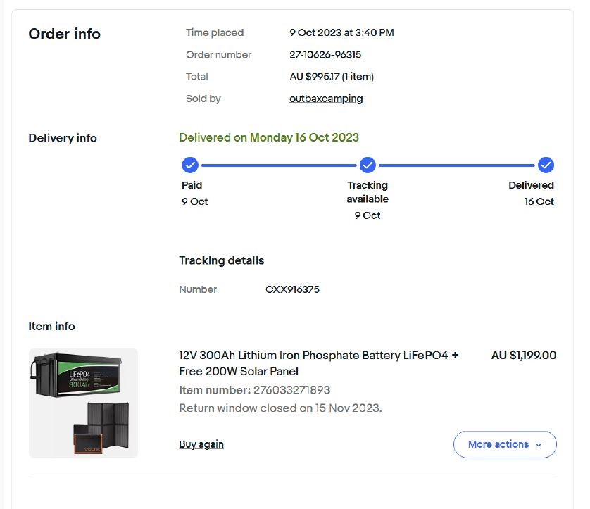Screen dimensions: 590x509
Task: Click the Tracking details heading
Action: (221, 260)
